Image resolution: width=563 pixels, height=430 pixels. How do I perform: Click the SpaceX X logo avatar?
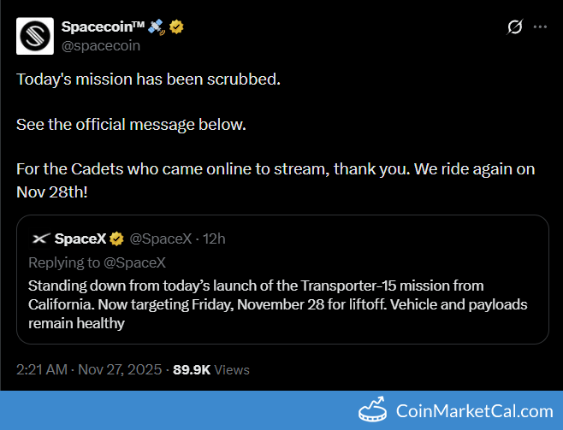pos(39,239)
